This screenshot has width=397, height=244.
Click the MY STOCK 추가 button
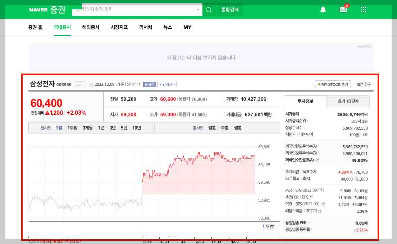point(333,84)
